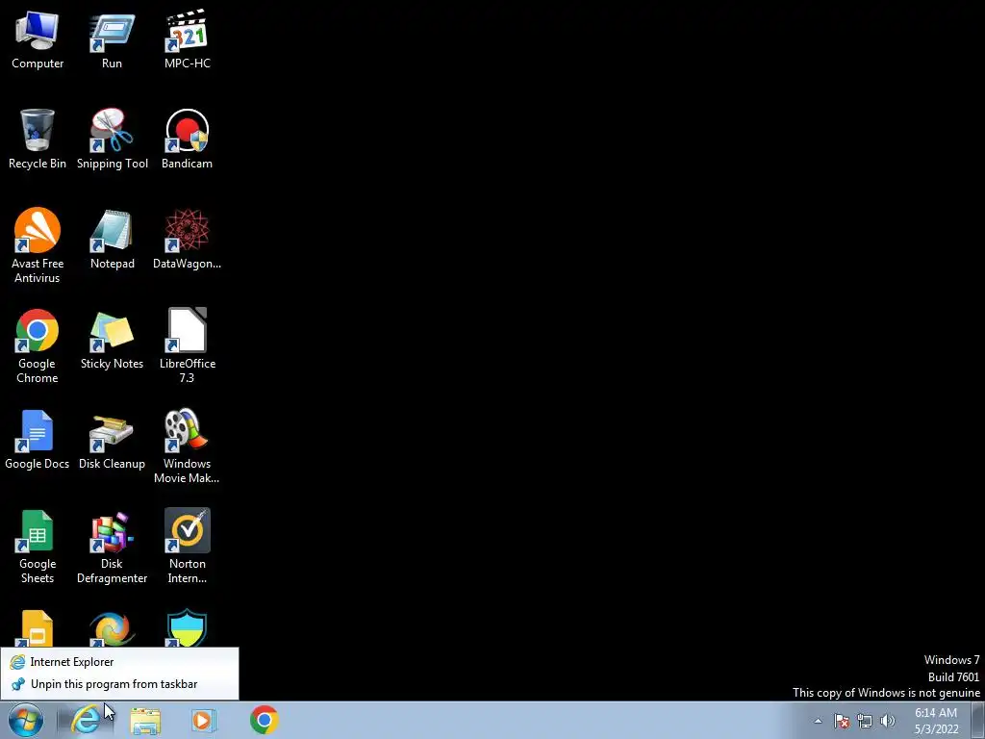Viewport: 985px width, 739px height.
Task: Select the Sticky Notes shortcut
Action: point(112,340)
